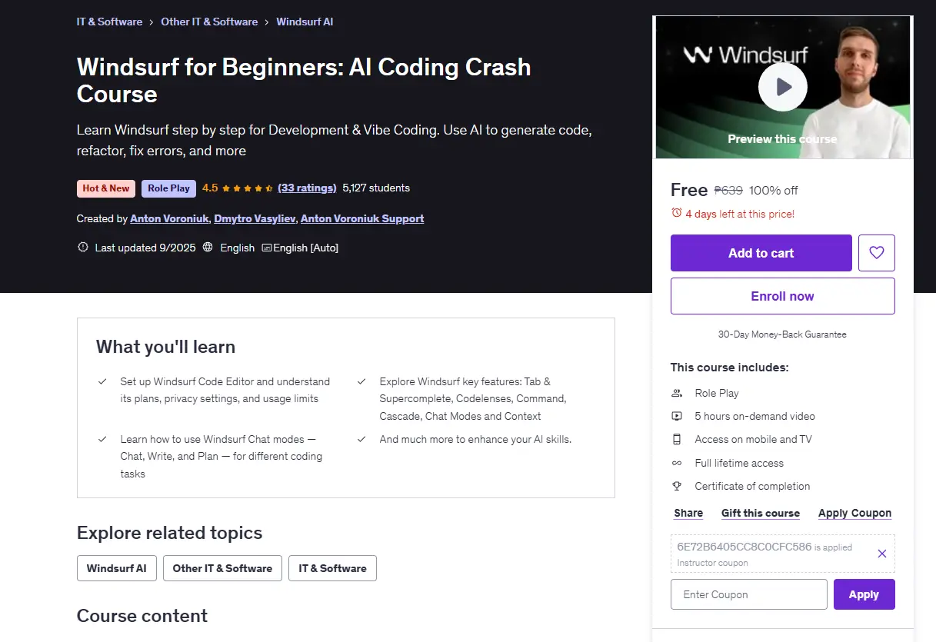Click the struck-through ₱639 original price
936x642 pixels.
[x=728, y=191]
